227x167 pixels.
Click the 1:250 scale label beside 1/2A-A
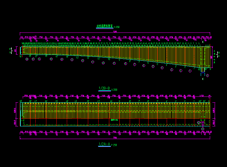[x=114, y=145]
